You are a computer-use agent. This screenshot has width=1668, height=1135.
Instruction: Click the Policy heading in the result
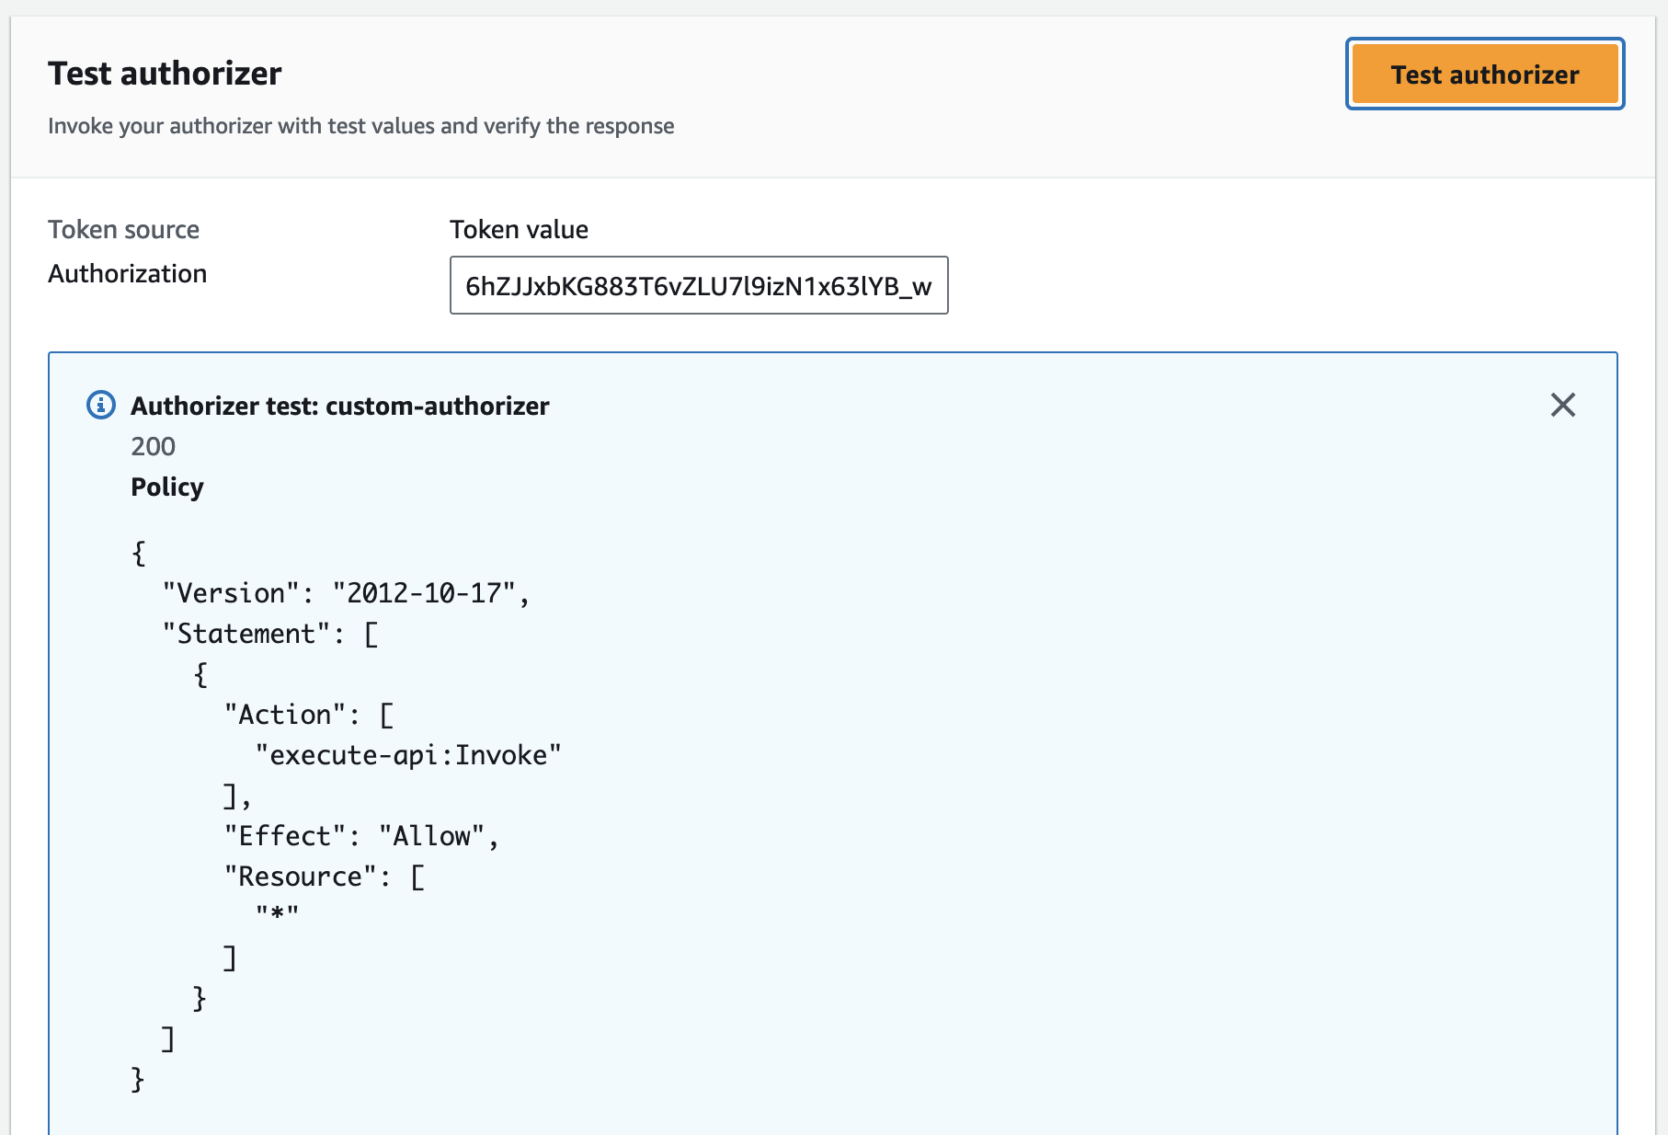(167, 487)
